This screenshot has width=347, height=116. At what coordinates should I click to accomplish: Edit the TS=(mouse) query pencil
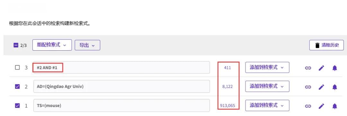(321, 106)
